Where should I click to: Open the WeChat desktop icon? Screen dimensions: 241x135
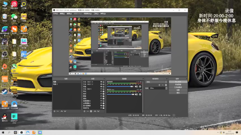click(14, 18)
